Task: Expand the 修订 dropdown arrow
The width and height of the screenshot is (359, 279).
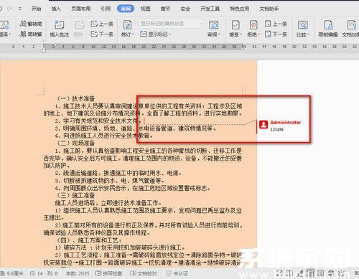Action: pos(133,34)
